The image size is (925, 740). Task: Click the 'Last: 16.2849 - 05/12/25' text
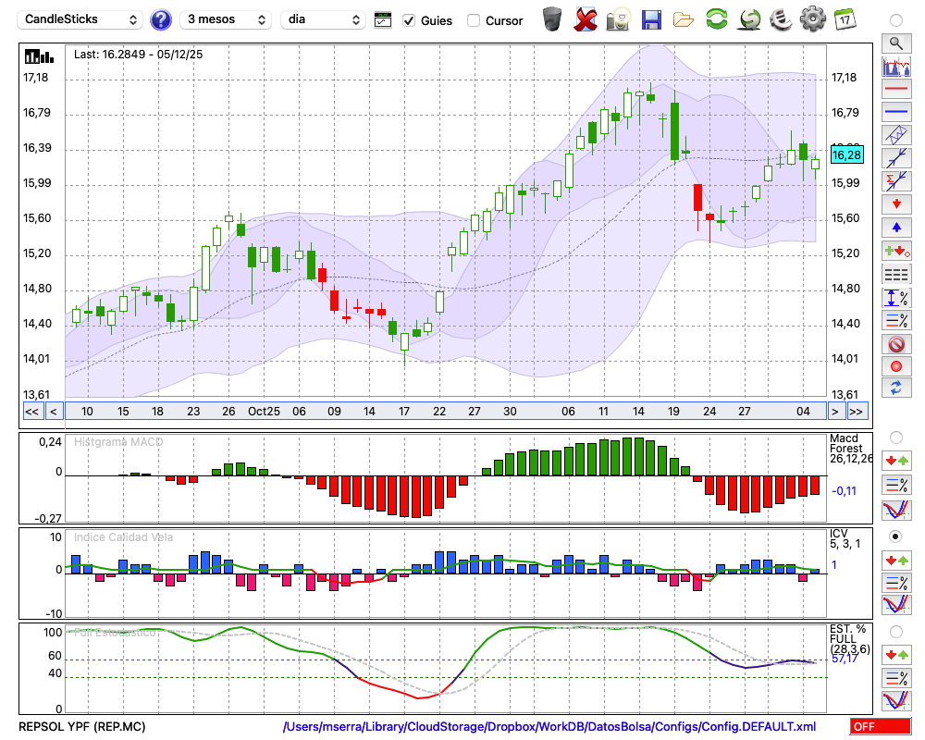138,55
